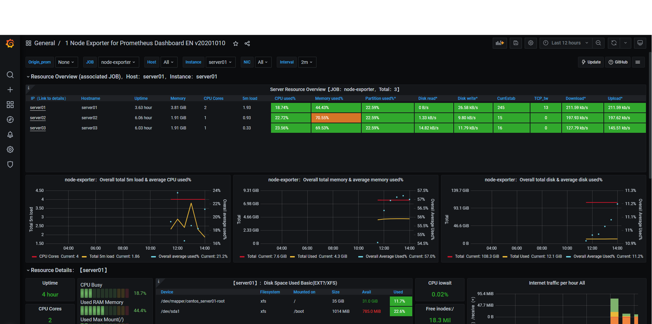Open server02 details link
Image resolution: width=652 pixels, height=324 pixels.
tap(38, 118)
